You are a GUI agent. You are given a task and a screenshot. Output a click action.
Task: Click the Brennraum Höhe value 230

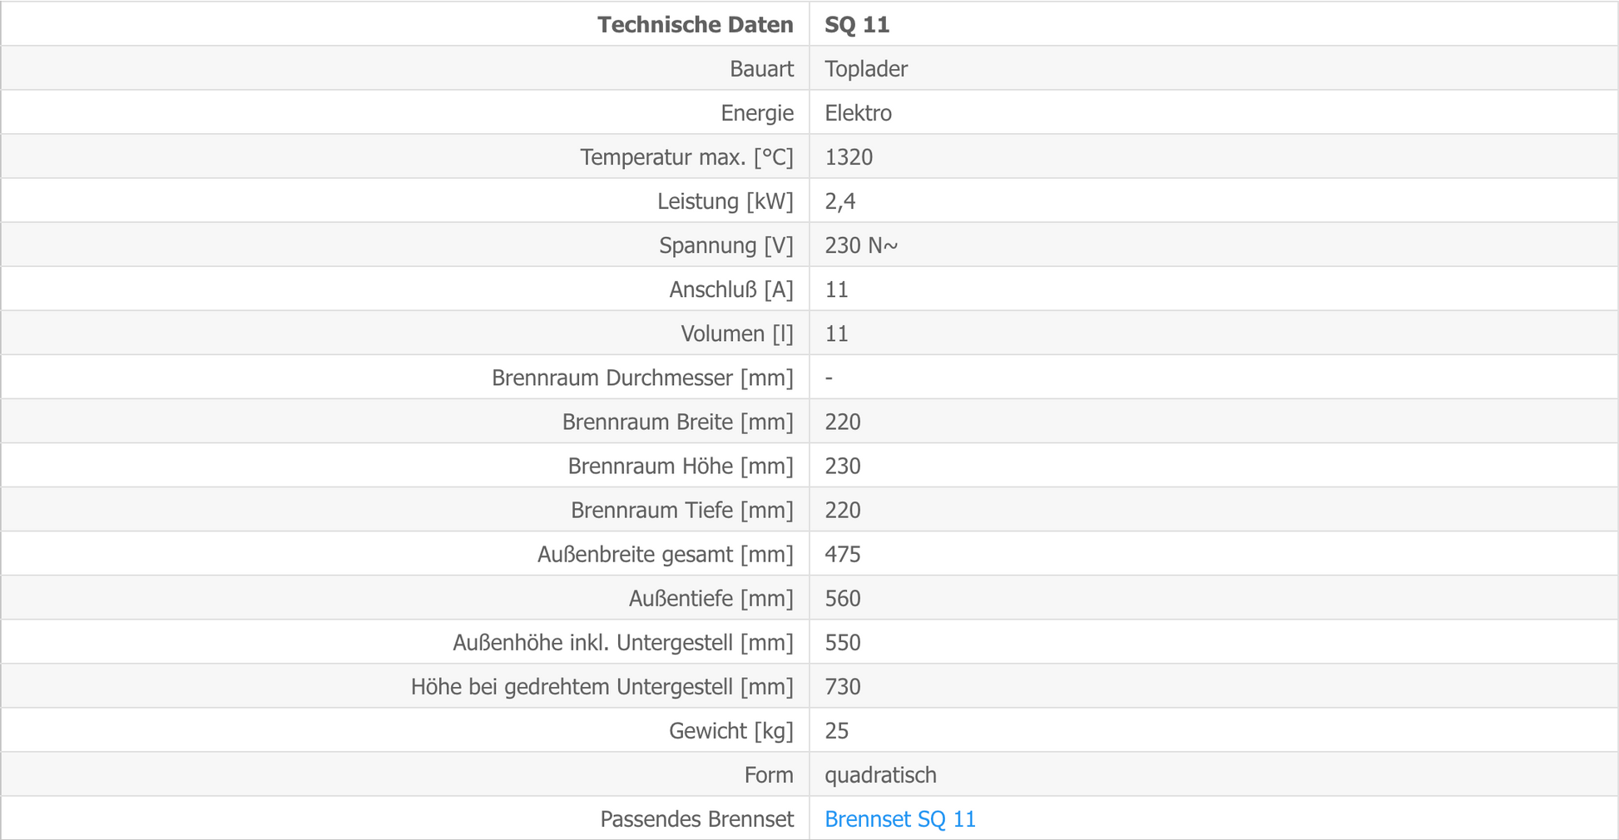[843, 466]
